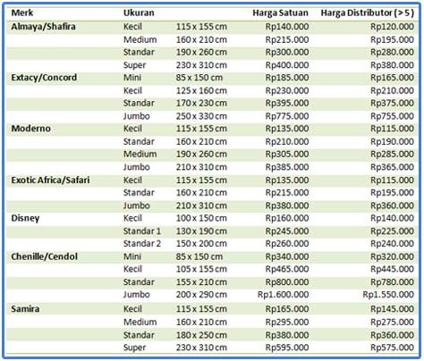This screenshot has height=361, width=424.
Task: Click the 'Merk' column header
Action: click(x=22, y=13)
